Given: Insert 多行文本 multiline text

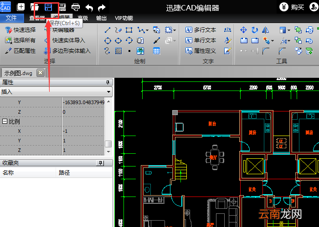Looking at the screenshot, I should coord(201,30).
